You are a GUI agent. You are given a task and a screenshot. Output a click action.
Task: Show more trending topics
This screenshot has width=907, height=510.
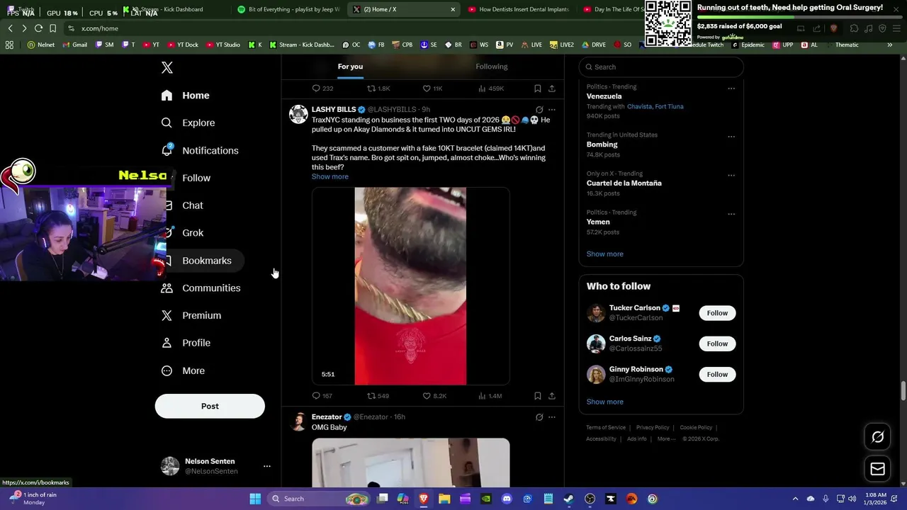point(604,254)
